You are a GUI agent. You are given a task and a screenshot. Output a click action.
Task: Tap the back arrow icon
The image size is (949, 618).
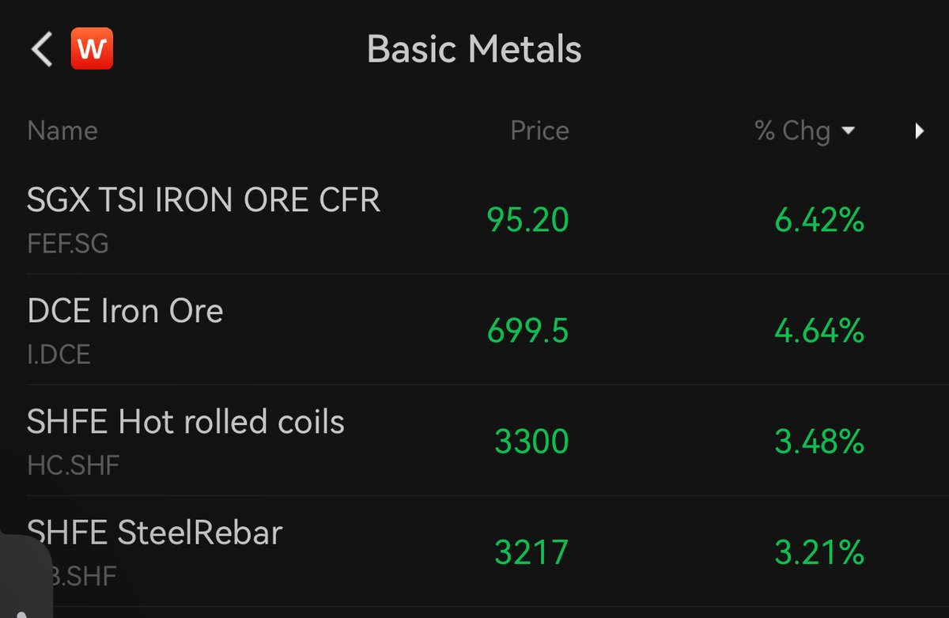pyautogui.click(x=41, y=49)
